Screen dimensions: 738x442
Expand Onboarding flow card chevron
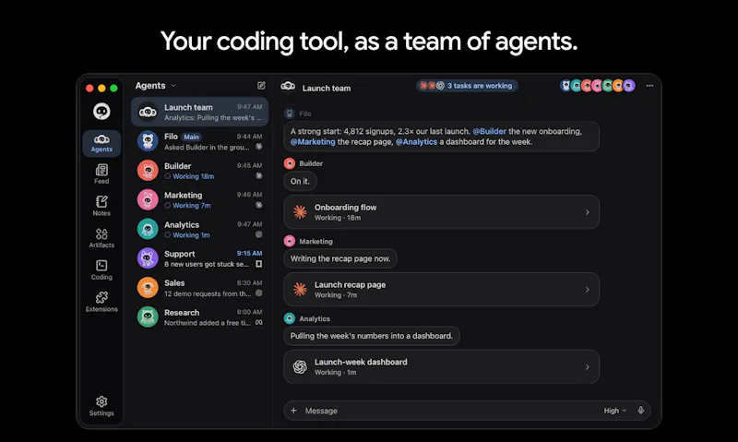click(587, 212)
